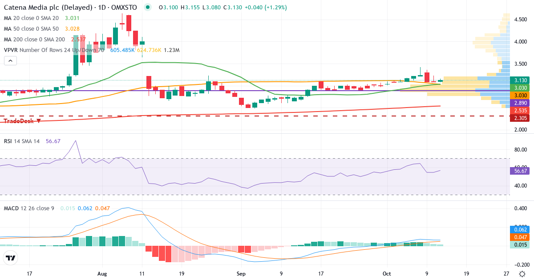
Task: Select the MACD 12 26 indicator legend
Action: point(57,208)
